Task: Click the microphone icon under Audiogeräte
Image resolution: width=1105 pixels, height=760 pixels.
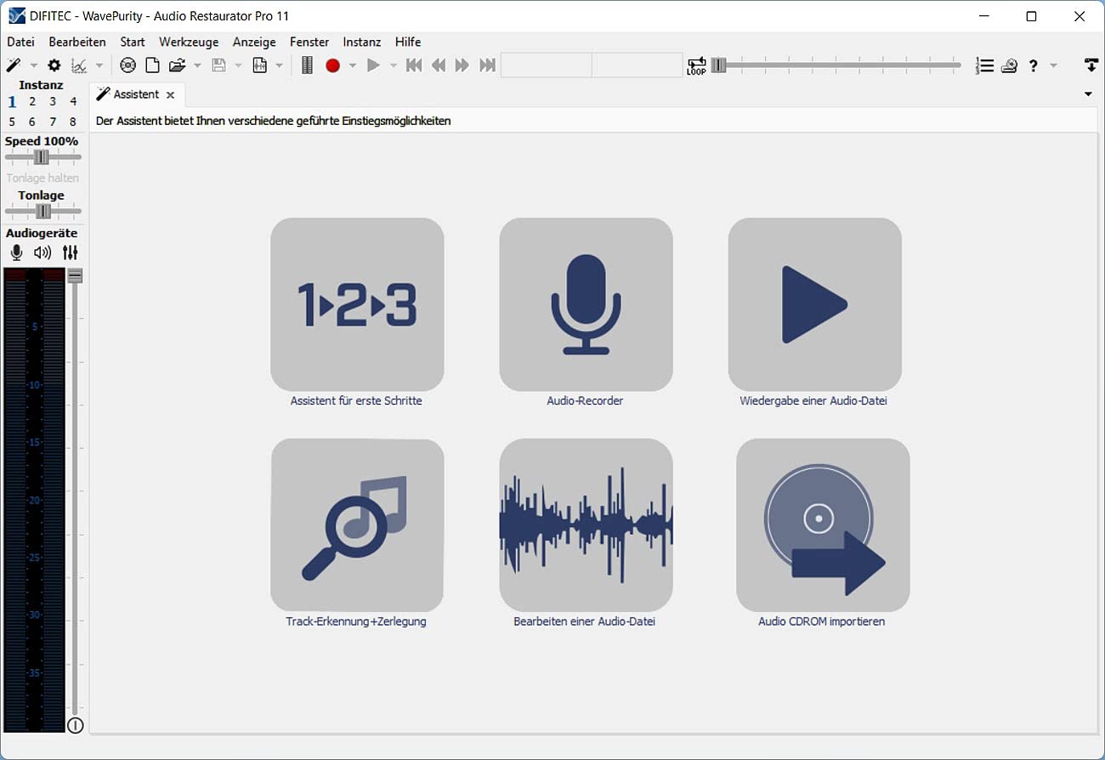Action: (16, 252)
